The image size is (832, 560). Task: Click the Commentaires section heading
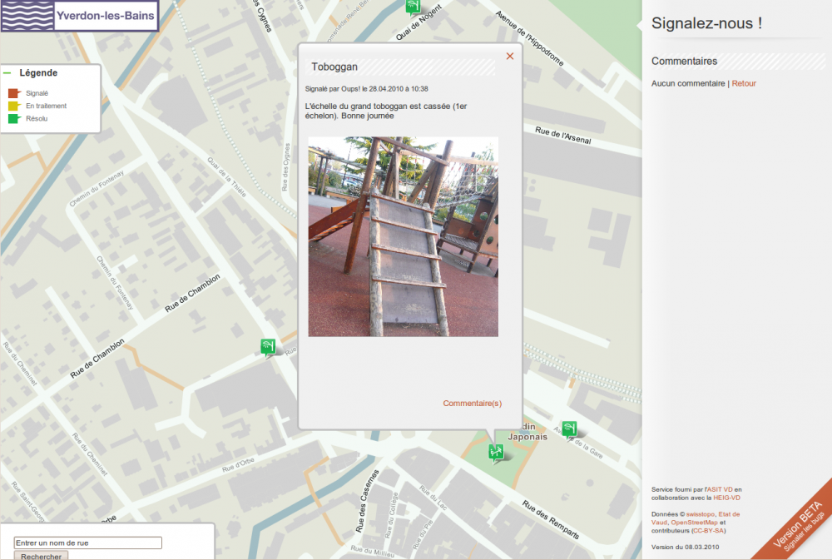click(685, 61)
